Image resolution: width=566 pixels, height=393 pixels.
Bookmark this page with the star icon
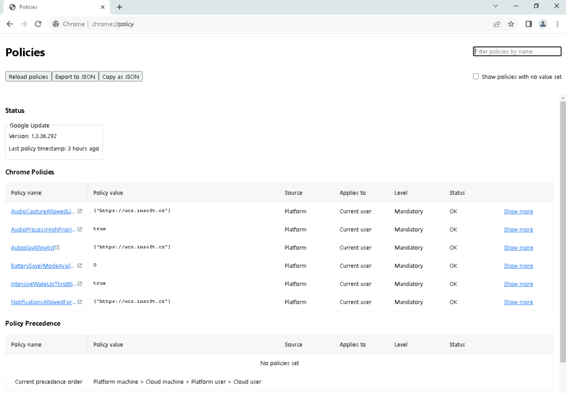511,24
